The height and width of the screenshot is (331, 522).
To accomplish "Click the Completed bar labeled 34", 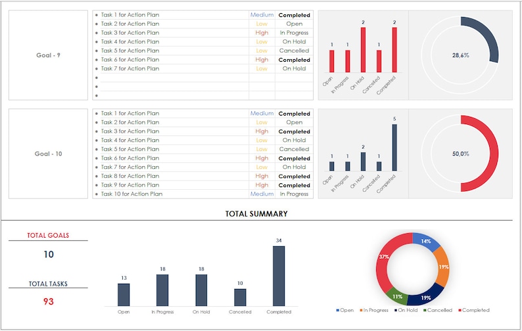I will pos(279,276).
